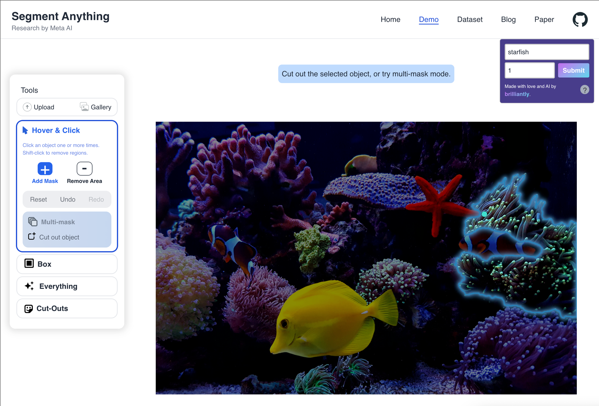Click the Everything sparkles icon
The width and height of the screenshot is (599, 406).
29,286
